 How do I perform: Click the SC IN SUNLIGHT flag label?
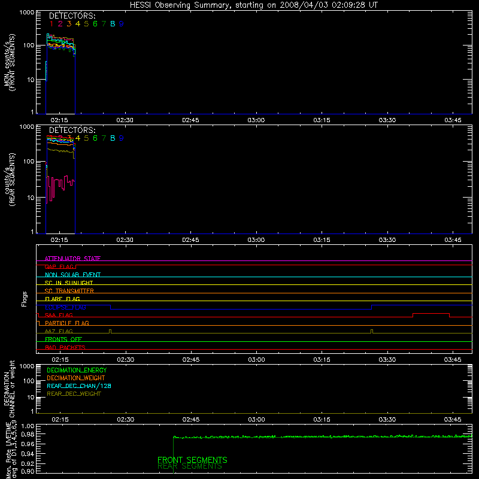pos(69,283)
